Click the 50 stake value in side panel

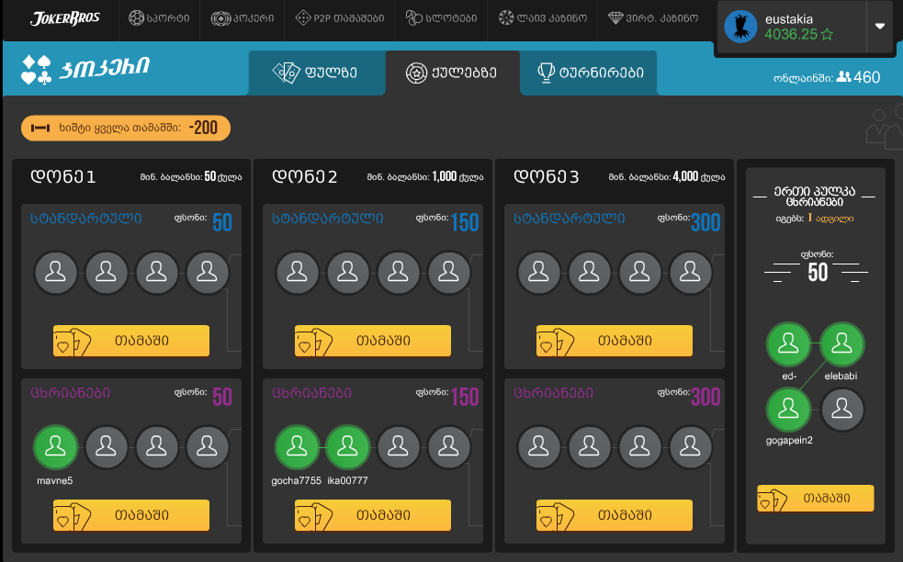pos(818,273)
